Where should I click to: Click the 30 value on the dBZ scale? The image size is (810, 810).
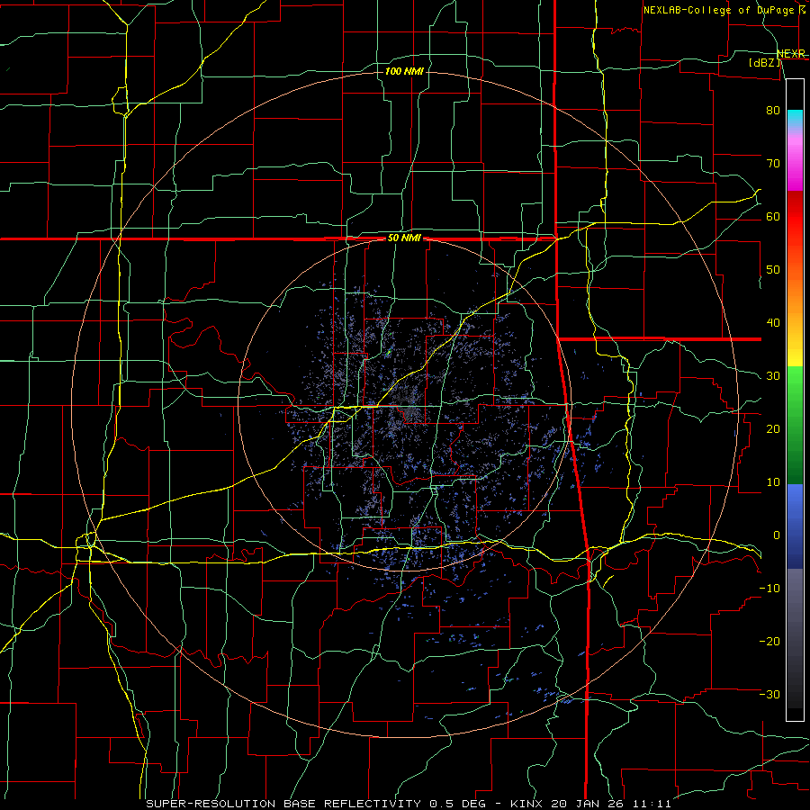coord(773,375)
